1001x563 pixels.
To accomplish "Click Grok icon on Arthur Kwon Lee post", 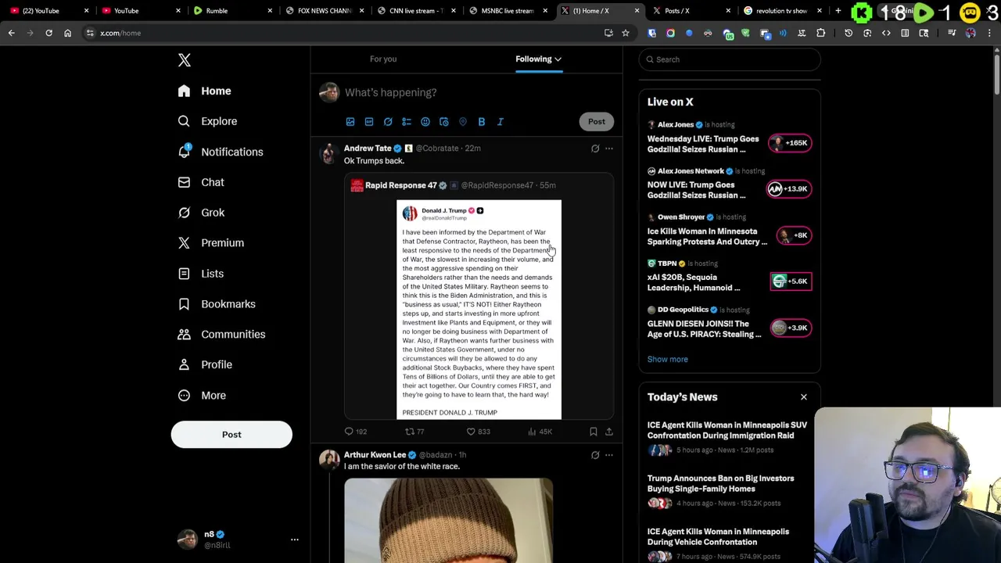I will coord(595,455).
